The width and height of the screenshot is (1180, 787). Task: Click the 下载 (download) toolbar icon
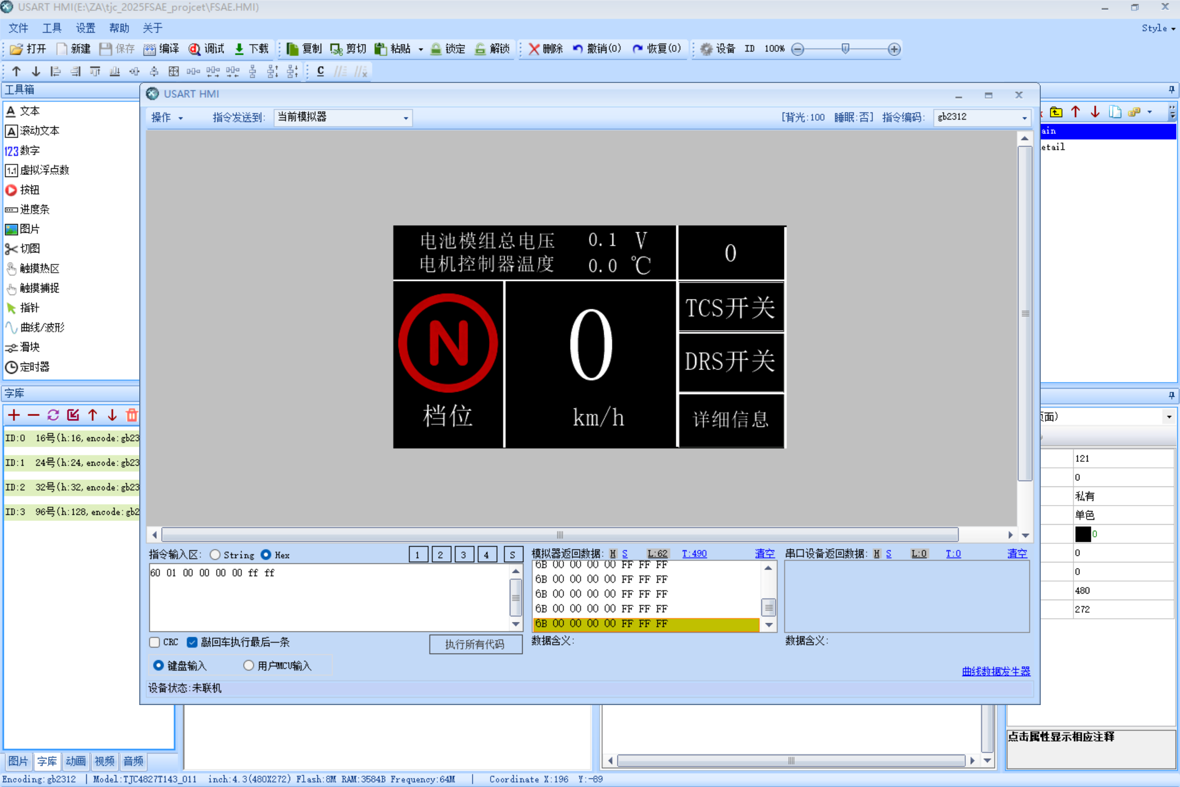point(251,49)
